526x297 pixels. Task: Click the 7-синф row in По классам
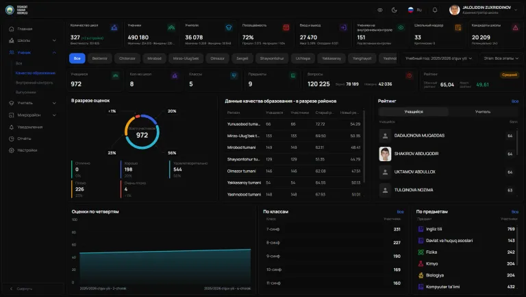pos(334,229)
